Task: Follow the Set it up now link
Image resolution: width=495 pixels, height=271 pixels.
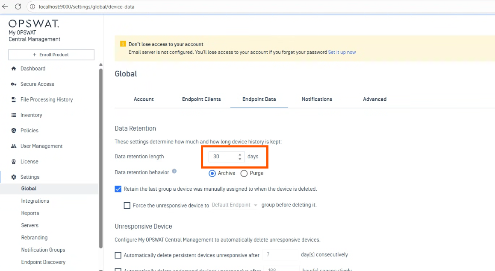Action: [x=342, y=52]
